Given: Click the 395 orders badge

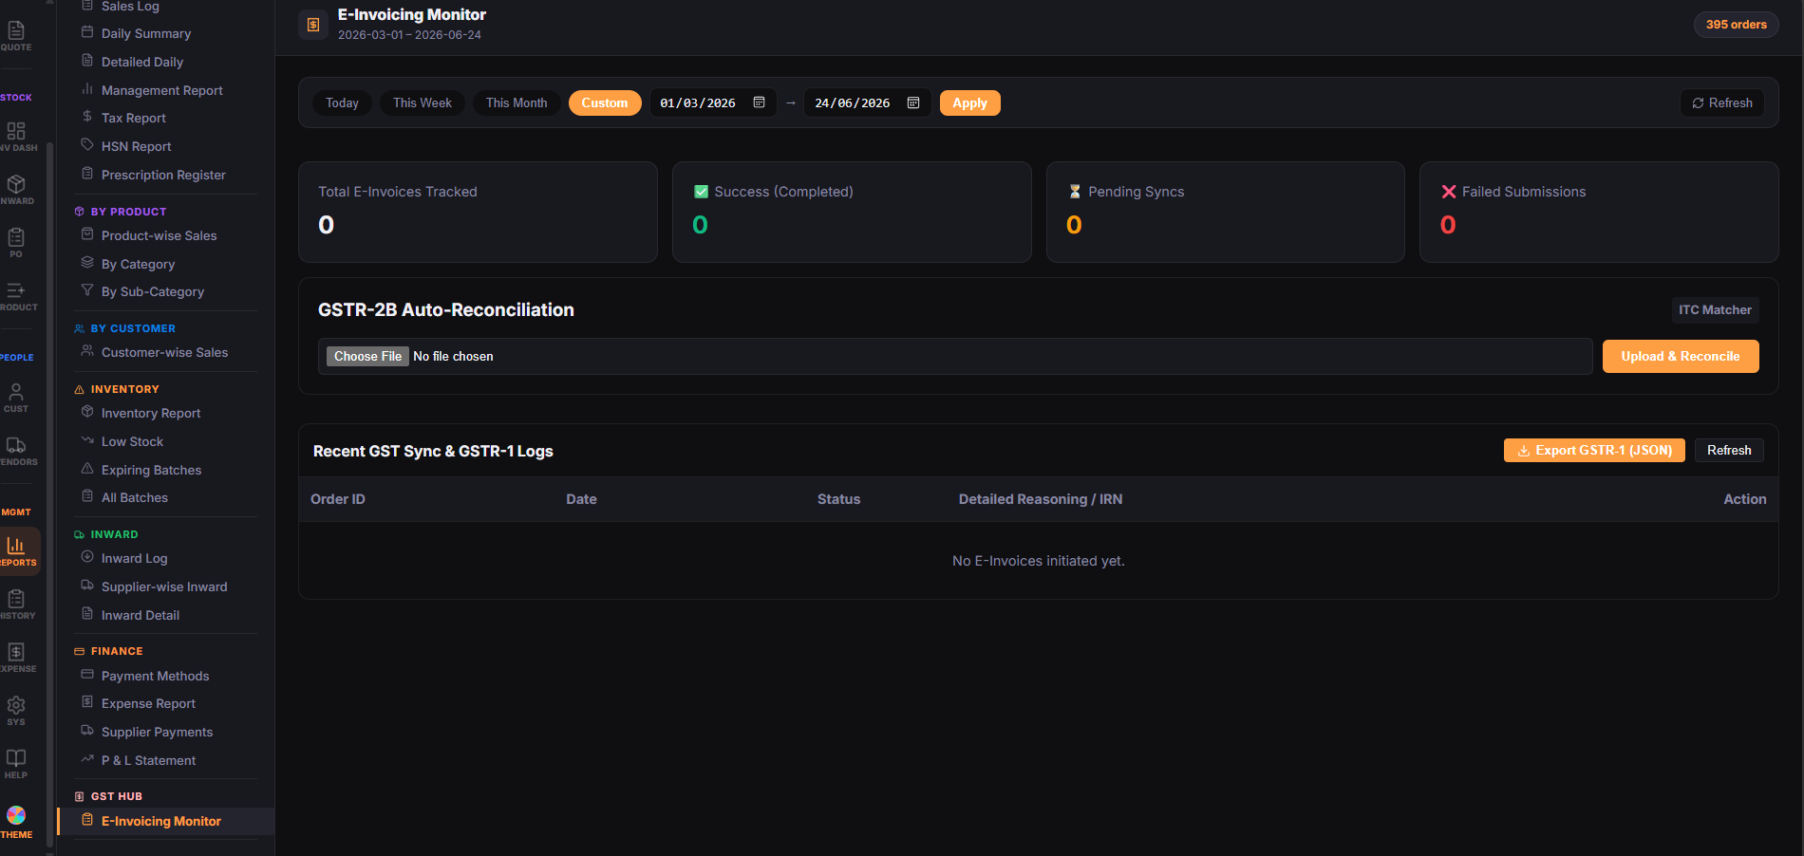Looking at the screenshot, I should point(1736,25).
